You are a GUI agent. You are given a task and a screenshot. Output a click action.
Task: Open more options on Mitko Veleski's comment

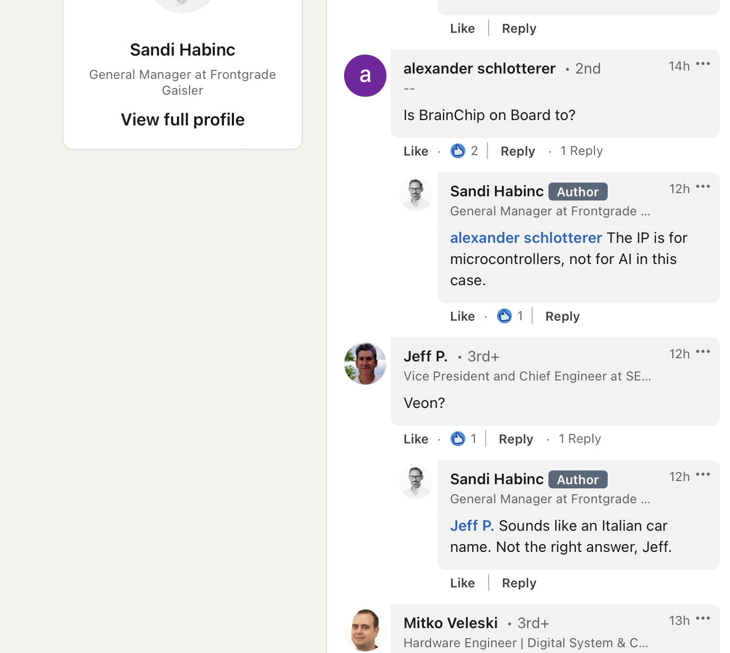703,619
